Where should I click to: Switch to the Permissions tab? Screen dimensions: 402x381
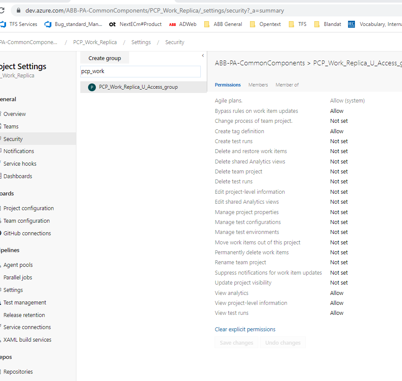(x=228, y=85)
